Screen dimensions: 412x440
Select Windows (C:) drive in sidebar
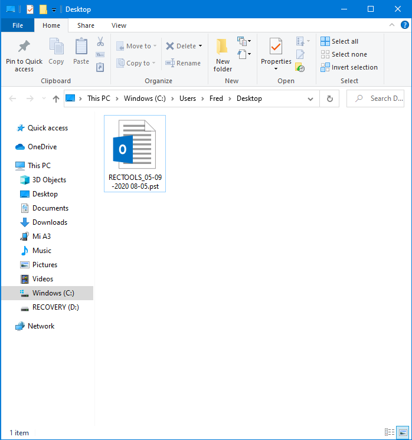pyautogui.click(x=47, y=293)
